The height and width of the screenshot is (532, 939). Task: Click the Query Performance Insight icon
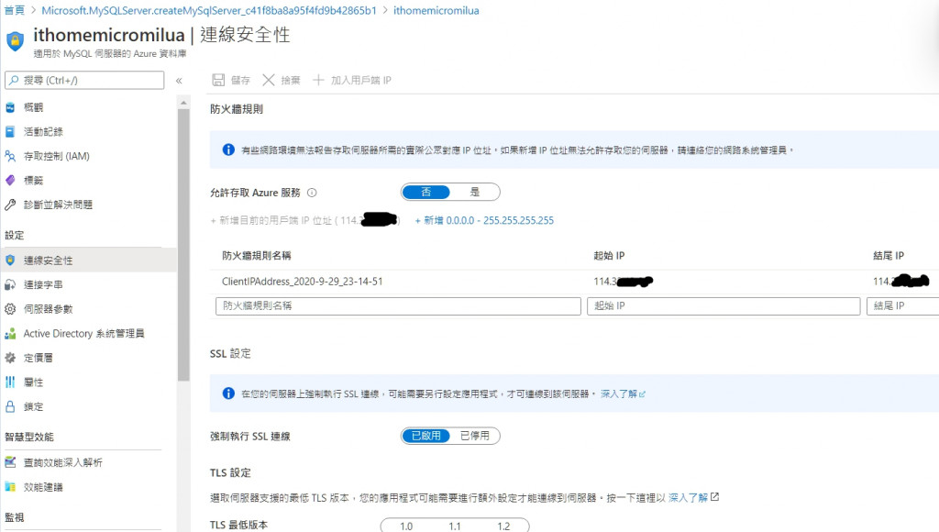pyautogui.click(x=10, y=462)
